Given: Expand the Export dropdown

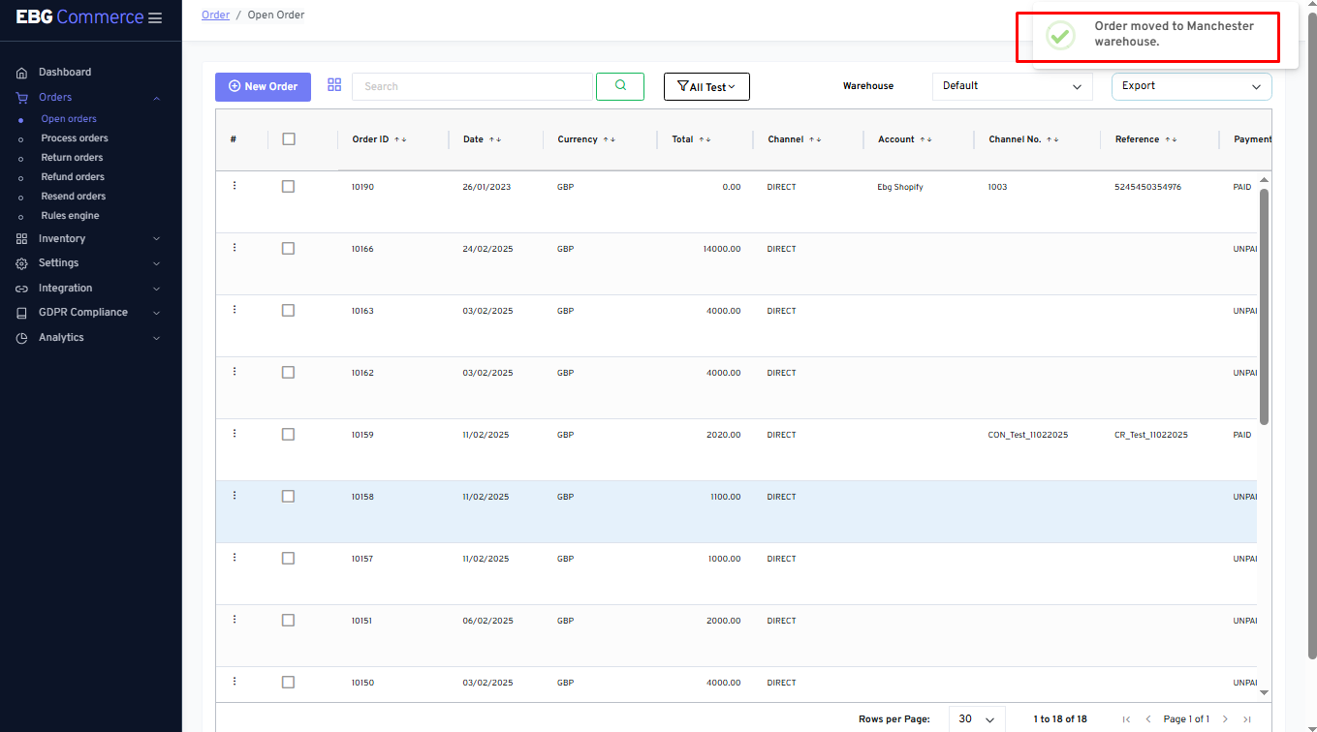Looking at the screenshot, I should tap(1191, 86).
